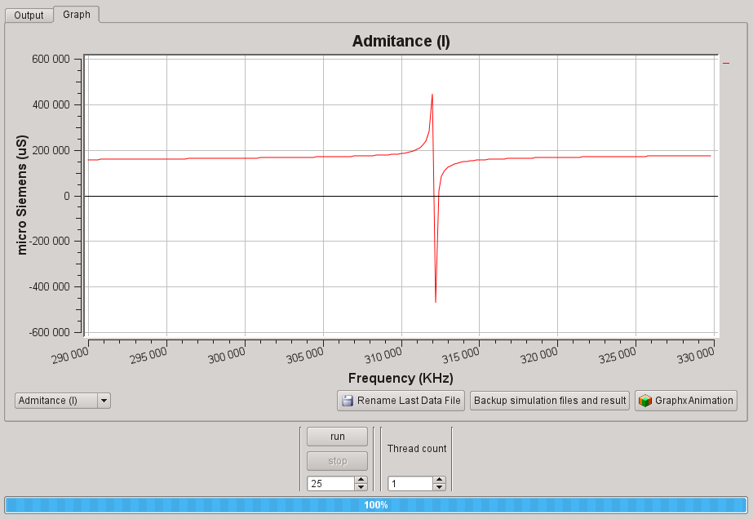This screenshot has height=519, width=753.
Task: Click the input field showing 25
Action: pos(330,484)
